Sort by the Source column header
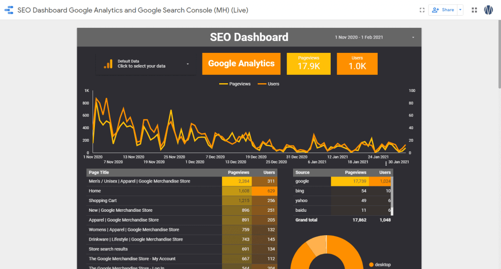 [x=302, y=173]
